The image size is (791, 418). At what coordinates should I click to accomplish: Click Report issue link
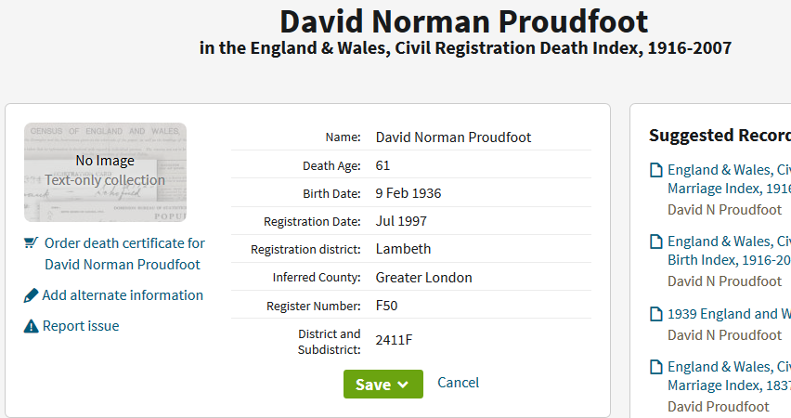point(81,326)
